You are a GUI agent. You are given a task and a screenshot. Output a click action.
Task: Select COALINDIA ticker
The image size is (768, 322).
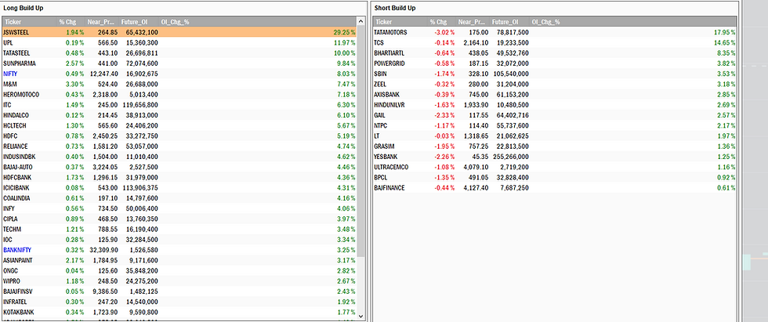(x=17, y=197)
